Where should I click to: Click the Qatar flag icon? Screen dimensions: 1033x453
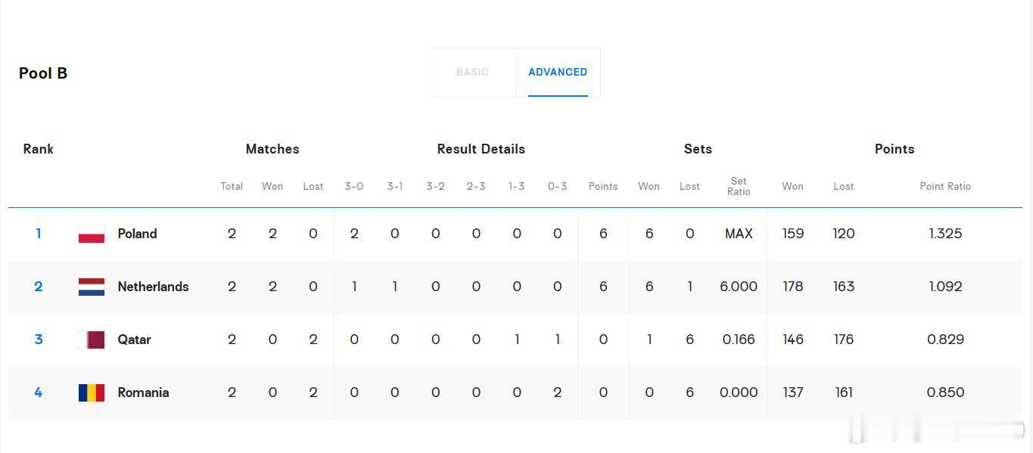coord(92,340)
